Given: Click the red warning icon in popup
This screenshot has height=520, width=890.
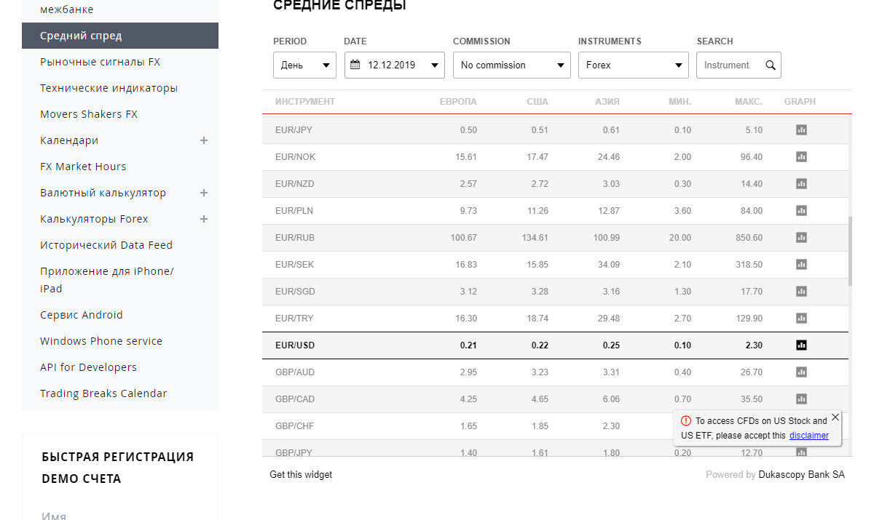Looking at the screenshot, I should click(686, 421).
